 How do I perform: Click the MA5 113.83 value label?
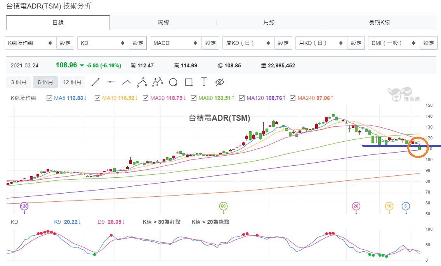[x=70, y=98]
